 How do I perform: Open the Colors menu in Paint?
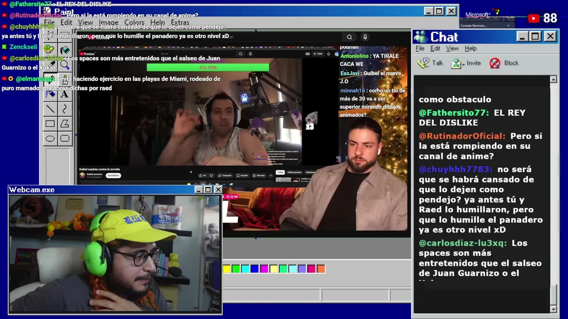click(134, 22)
